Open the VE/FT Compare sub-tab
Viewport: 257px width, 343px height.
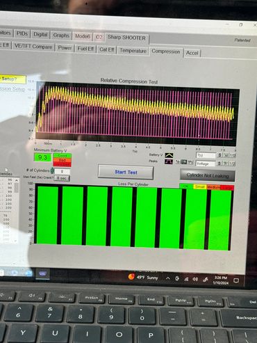33,47
